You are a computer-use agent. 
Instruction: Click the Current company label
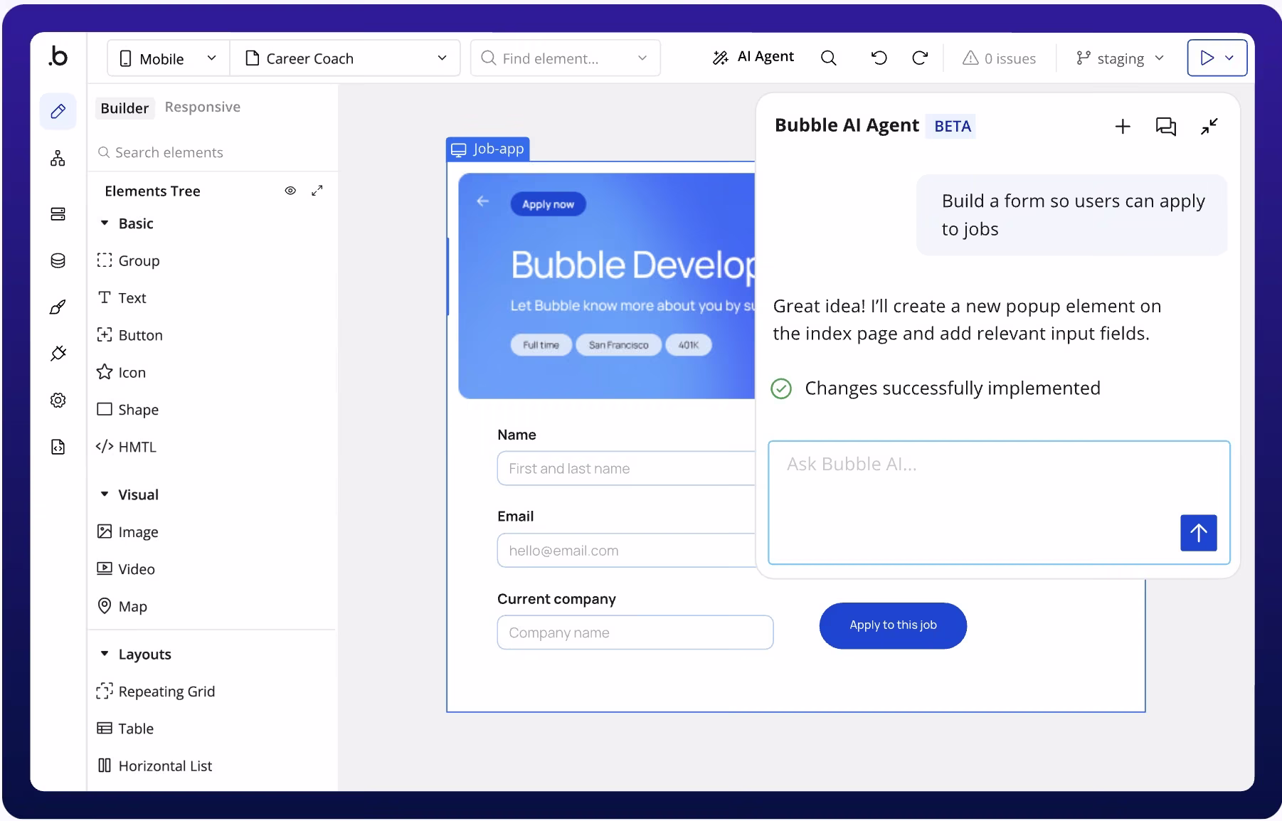coord(556,599)
